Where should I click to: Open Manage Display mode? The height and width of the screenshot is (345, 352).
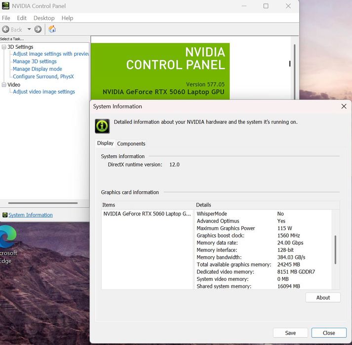[37, 69]
